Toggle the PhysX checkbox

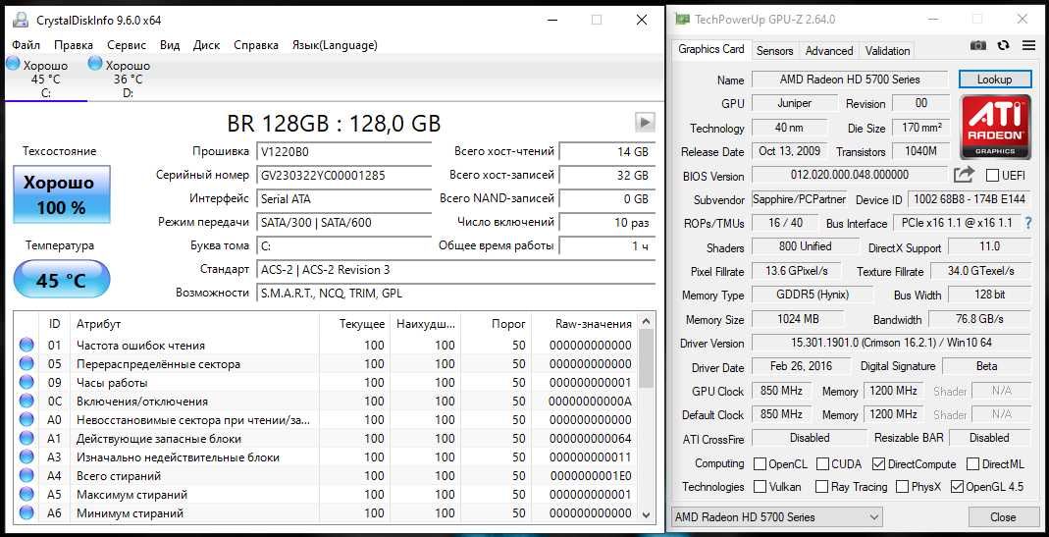coord(902,487)
